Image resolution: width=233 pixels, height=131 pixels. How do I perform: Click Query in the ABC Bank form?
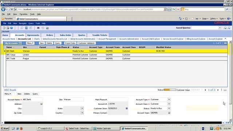(x=35, y=94)
